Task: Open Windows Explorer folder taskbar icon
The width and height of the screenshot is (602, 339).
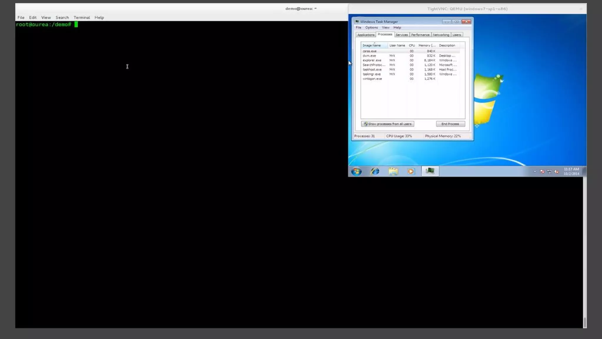Action: point(393,171)
